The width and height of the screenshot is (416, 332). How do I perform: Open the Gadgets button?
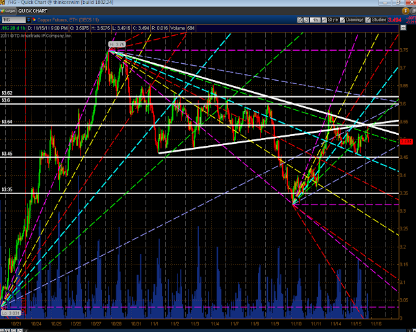click(x=8, y=11)
